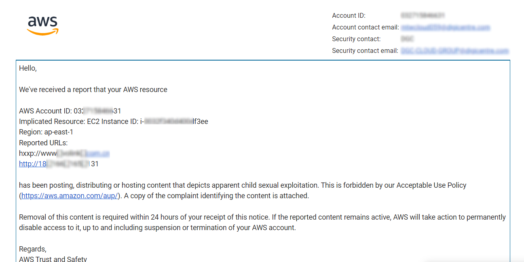Click the hxxp://www reported URL text
Viewport: 524px width, 262px height.
38,153
